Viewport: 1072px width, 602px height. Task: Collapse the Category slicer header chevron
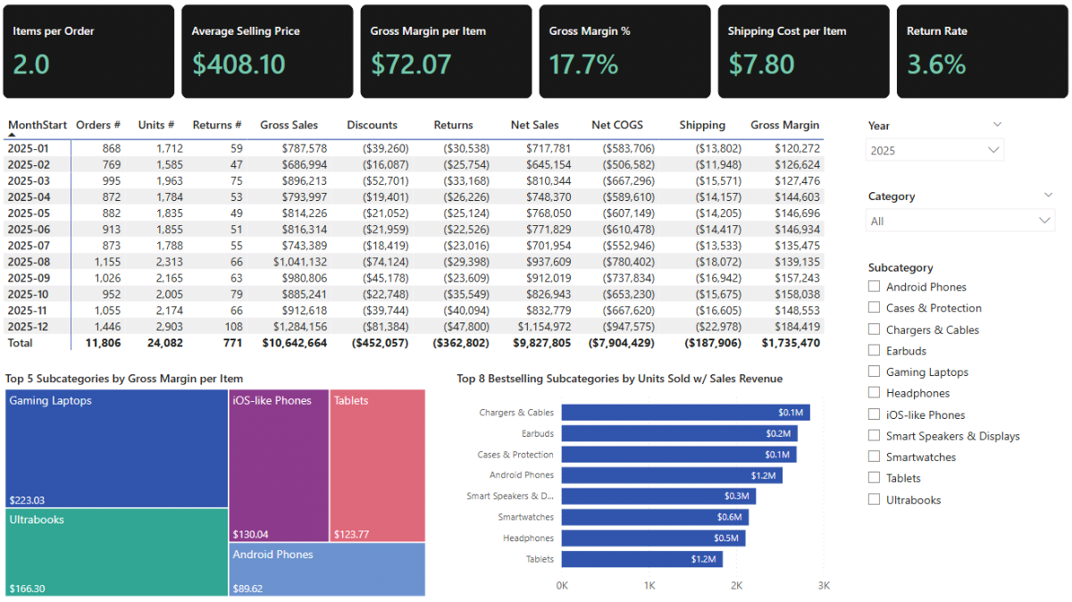[1048, 195]
